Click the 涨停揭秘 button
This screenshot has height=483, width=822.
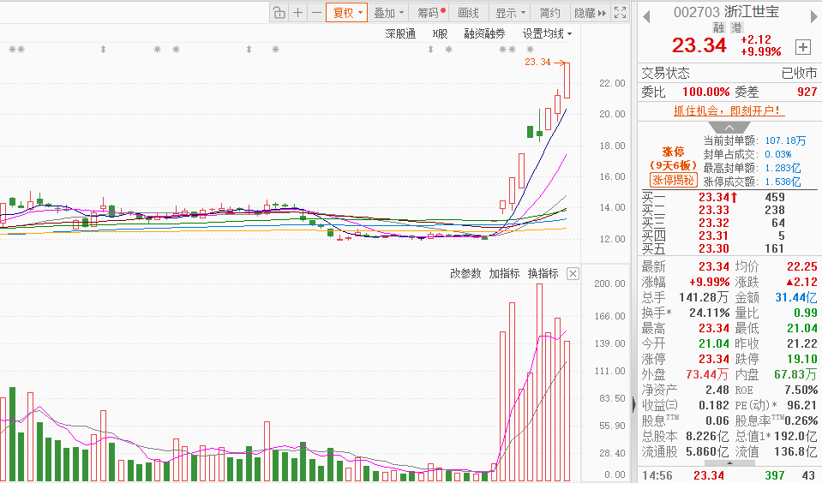point(673,180)
